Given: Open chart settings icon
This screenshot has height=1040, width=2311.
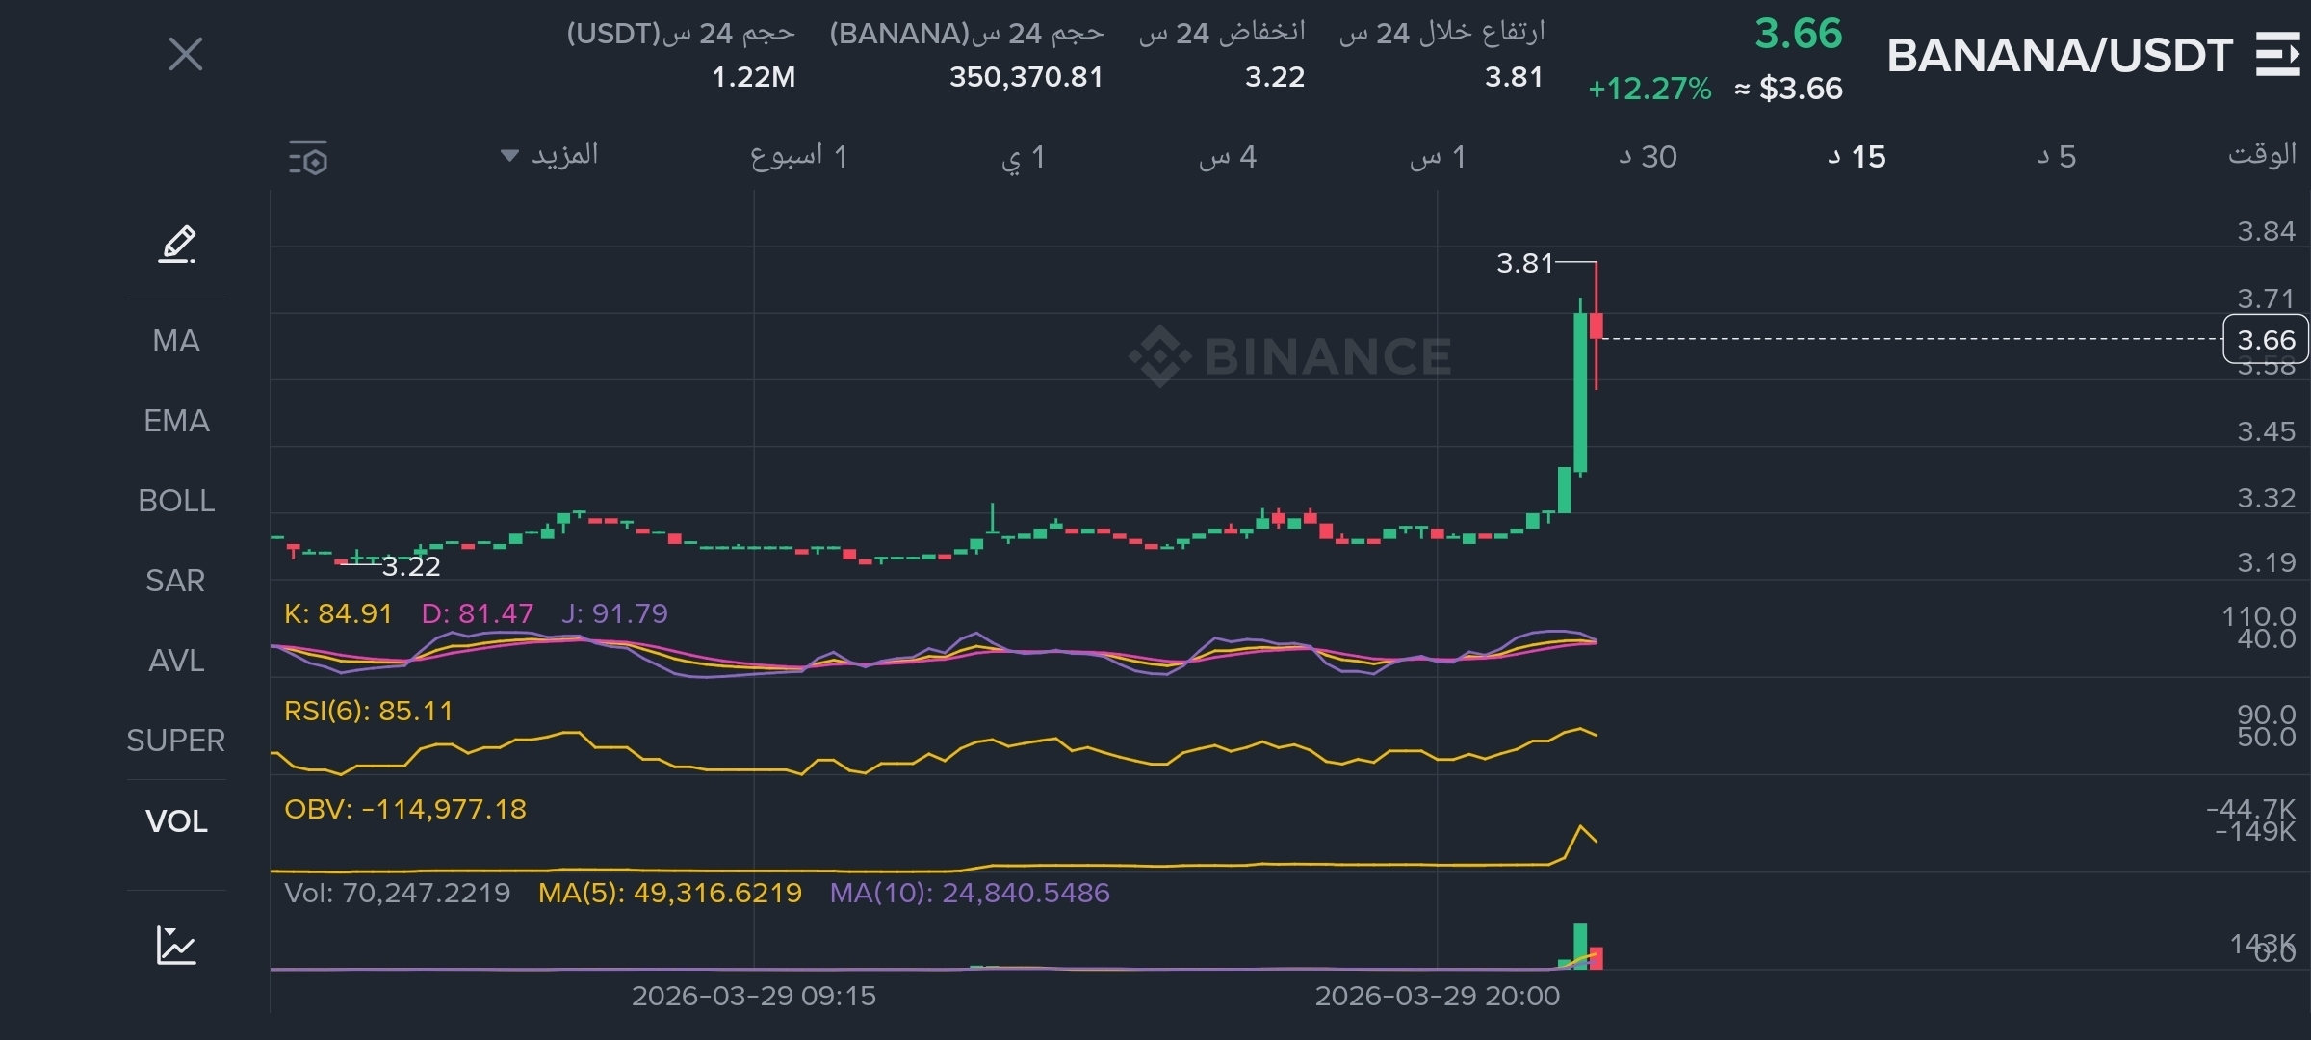Looking at the screenshot, I should coord(308,158).
